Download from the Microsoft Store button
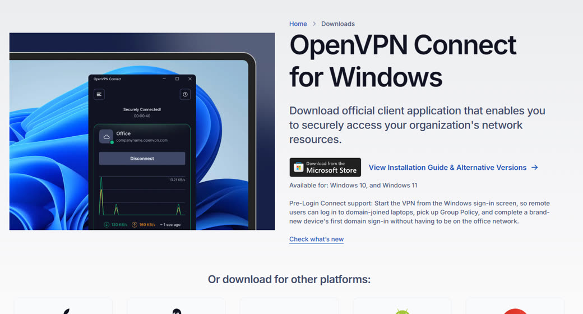The width and height of the screenshot is (583, 314). pyautogui.click(x=325, y=168)
